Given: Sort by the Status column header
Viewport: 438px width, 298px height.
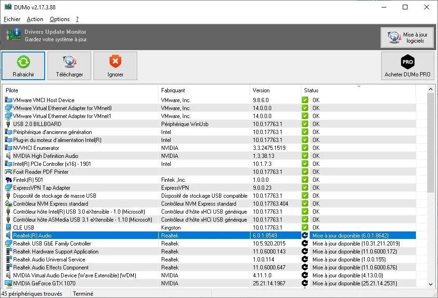Looking at the screenshot, I should tap(359, 90).
